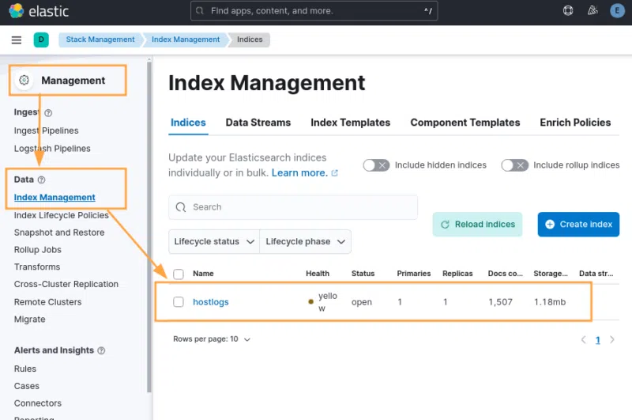The image size is (632, 420).
Task: Open the hamburger navigation menu
Action: [x=17, y=40]
